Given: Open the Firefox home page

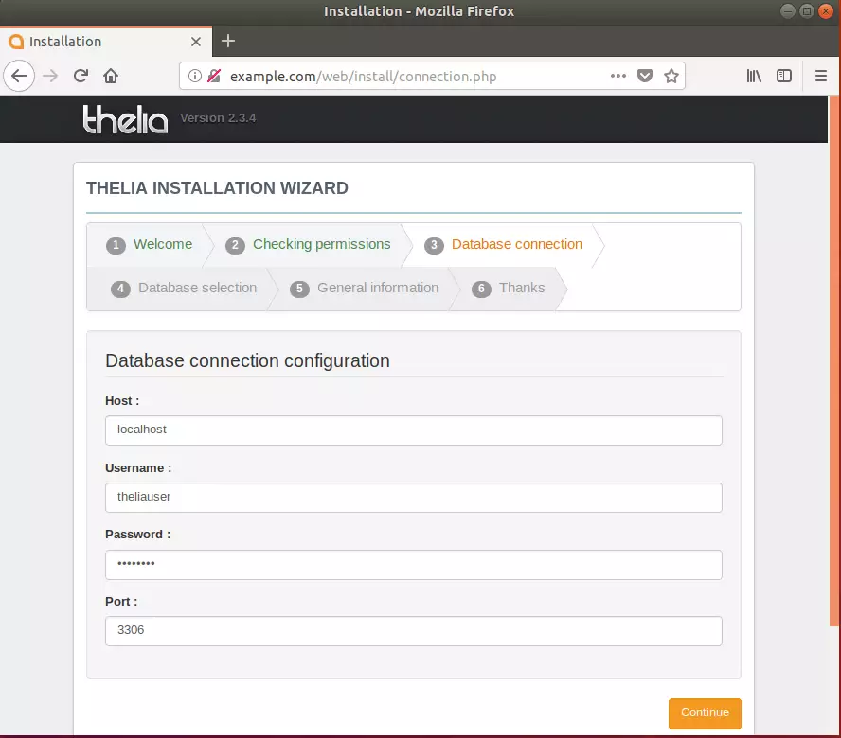Looking at the screenshot, I should coord(111,76).
